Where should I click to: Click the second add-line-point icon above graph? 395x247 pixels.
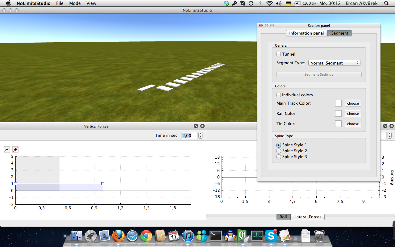pyautogui.click(x=15, y=150)
